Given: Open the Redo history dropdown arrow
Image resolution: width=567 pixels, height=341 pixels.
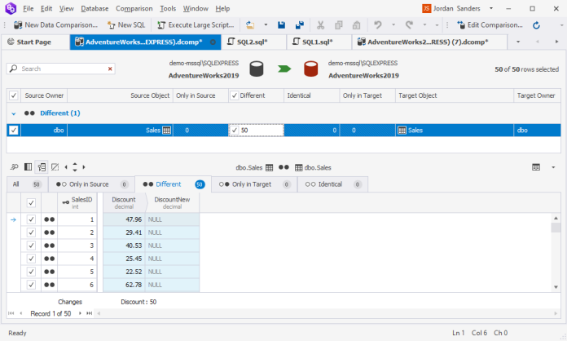Looking at the screenshot, I should (x=424, y=25).
